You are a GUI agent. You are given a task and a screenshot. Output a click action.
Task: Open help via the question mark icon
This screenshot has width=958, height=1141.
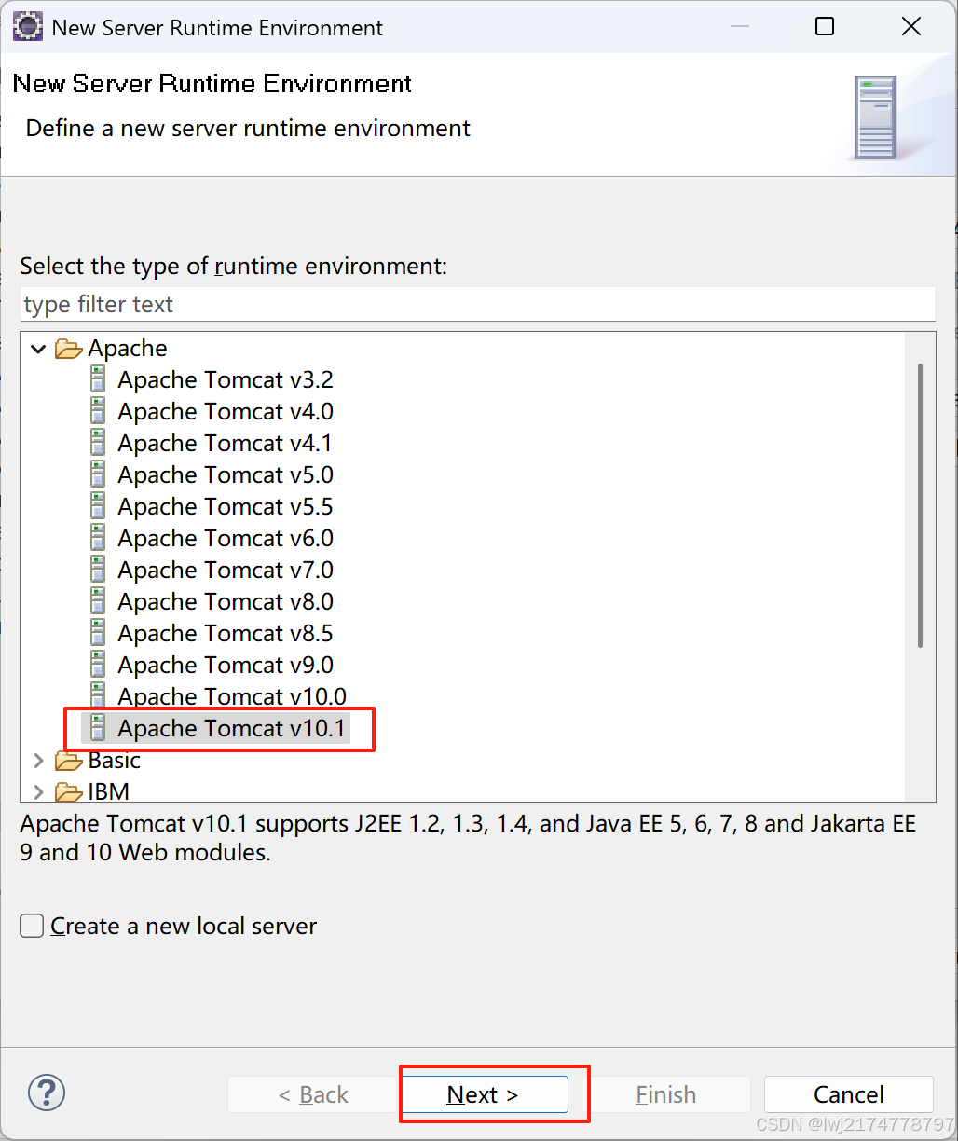click(47, 1092)
